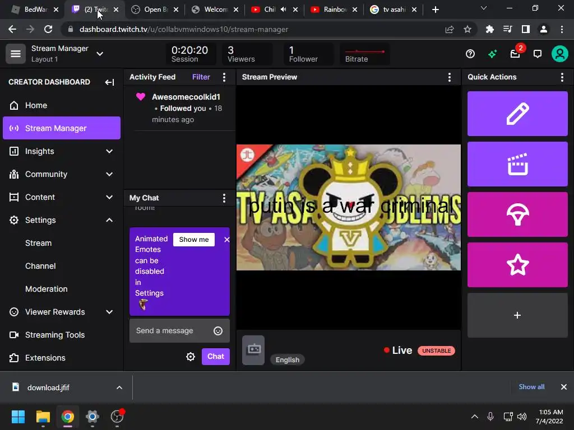Mute the Chil YouTube tab audio icon
This screenshot has height=430, width=574.
[x=283, y=10]
